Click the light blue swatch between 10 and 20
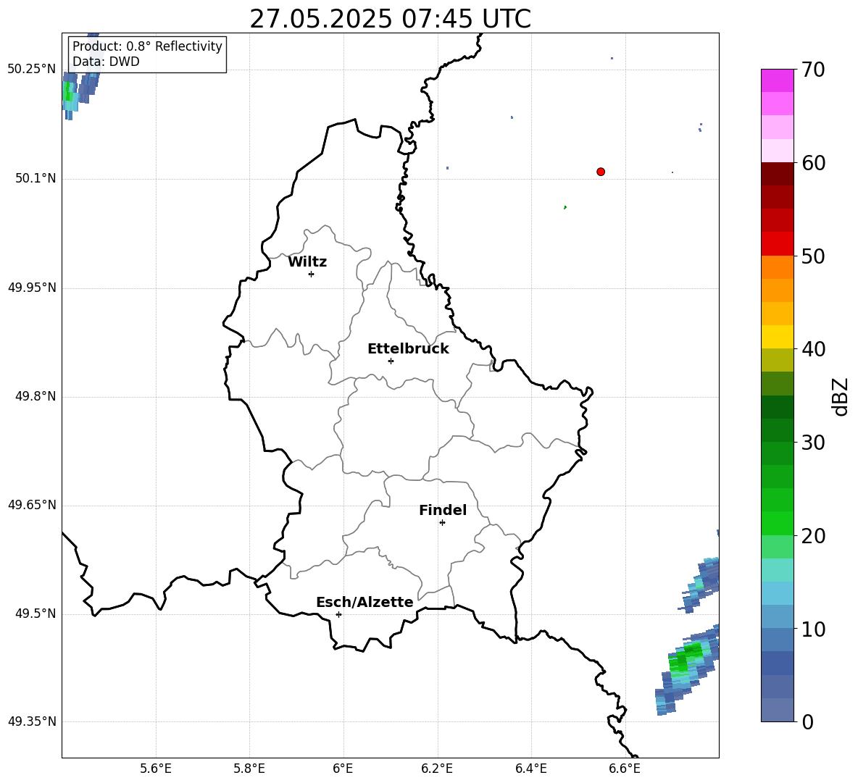Screen dimensions: 858x783 778,593
